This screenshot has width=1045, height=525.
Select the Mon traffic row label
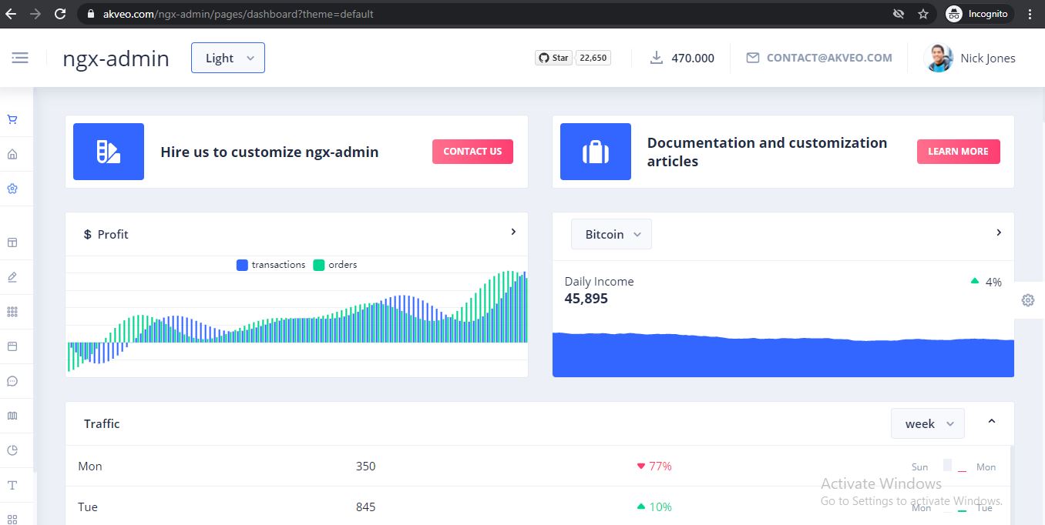pyautogui.click(x=90, y=466)
